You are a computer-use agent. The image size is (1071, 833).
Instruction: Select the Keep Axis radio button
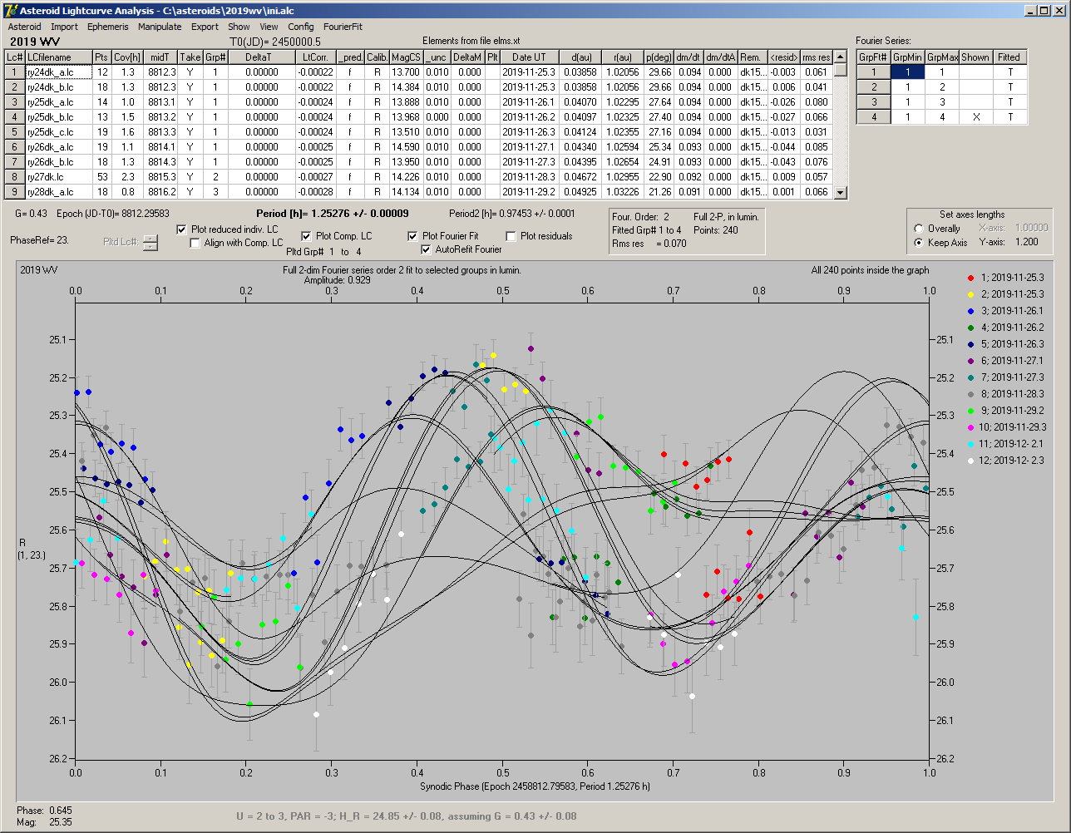point(919,243)
